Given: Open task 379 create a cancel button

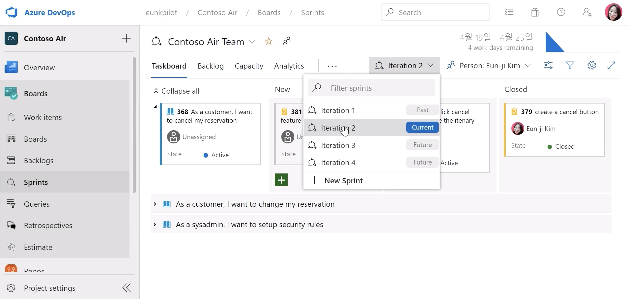Looking at the screenshot, I should (560, 112).
